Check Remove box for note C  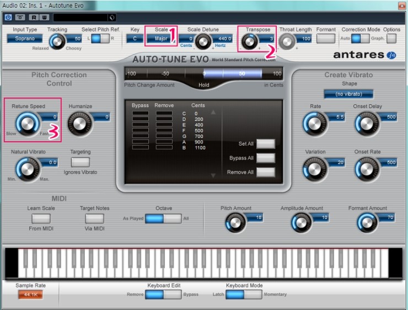[164, 113]
